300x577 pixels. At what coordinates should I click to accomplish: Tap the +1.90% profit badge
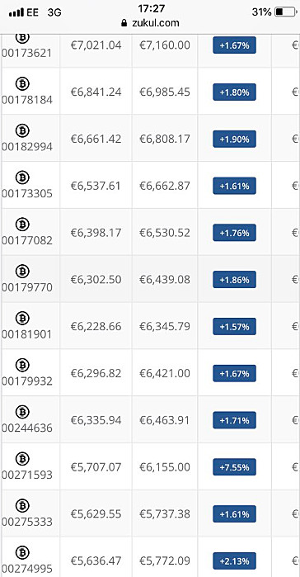coord(234,140)
